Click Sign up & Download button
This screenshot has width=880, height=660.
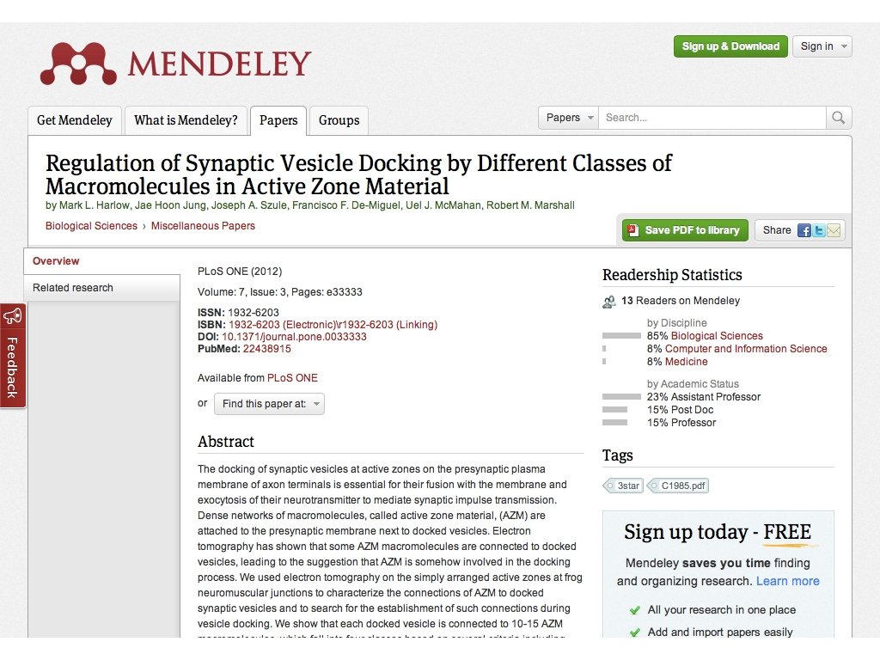tap(730, 46)
